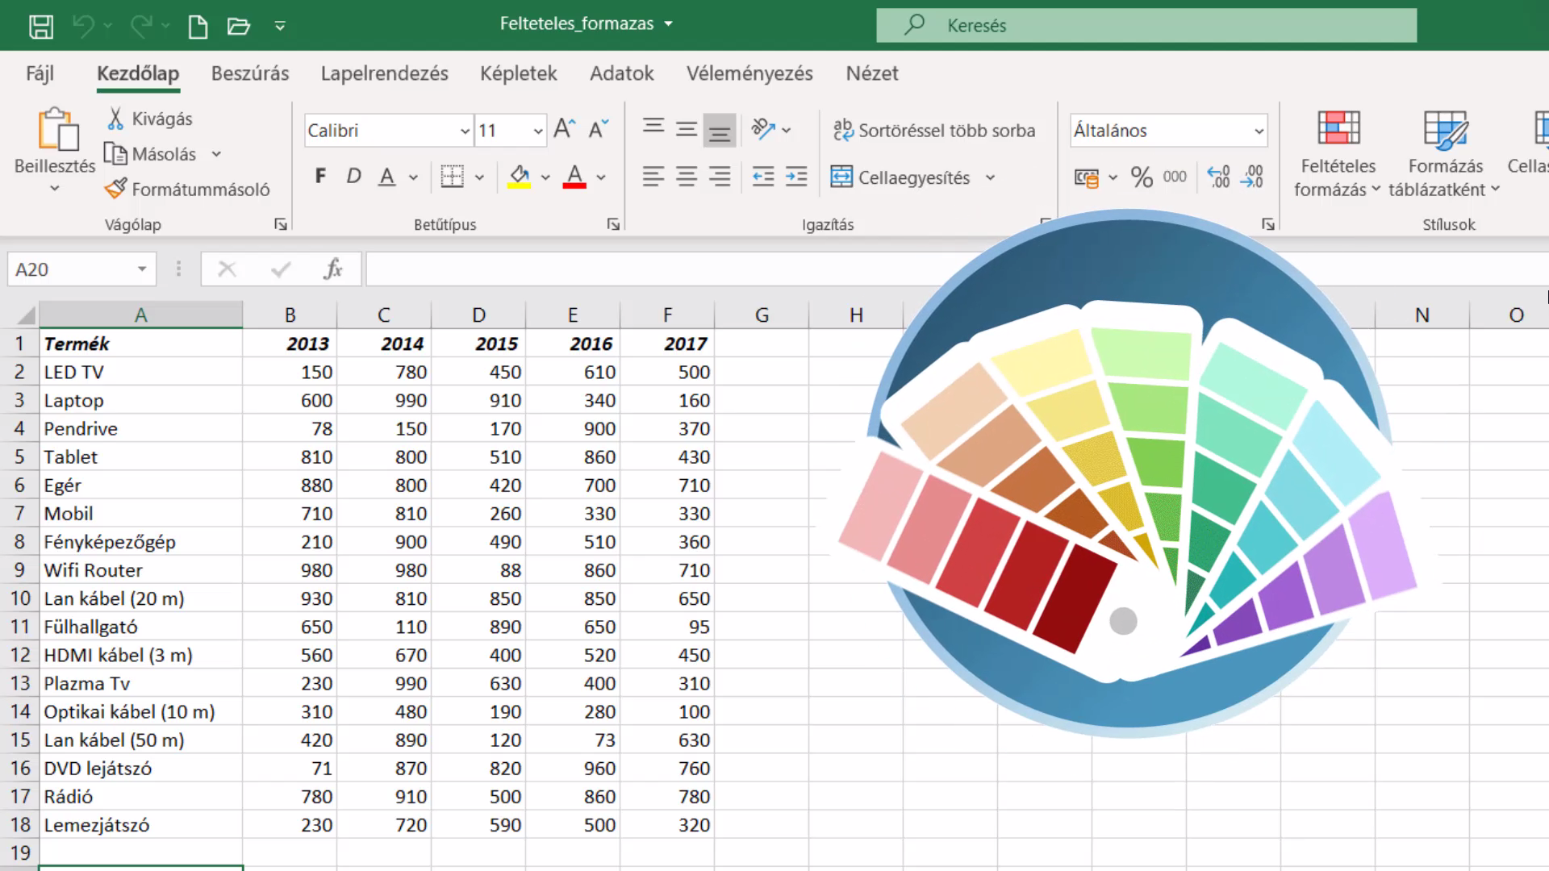The height and width of the screenshot is (871, 1549).
Task: Expand the Cellaegyesítés merge options arrow
Action: click(990, 177)
